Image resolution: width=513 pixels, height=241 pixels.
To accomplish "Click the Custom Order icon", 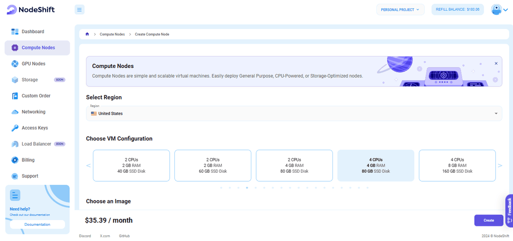I will (x=15, y=96).
